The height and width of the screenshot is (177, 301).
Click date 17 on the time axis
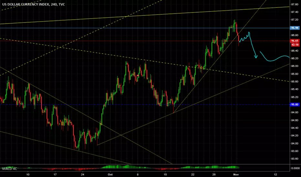[55, 174]
